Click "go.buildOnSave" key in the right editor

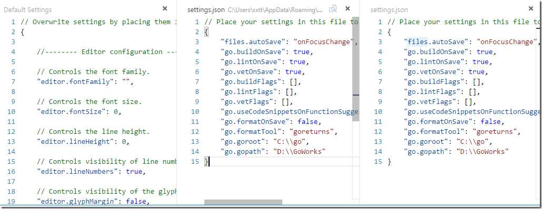[436, 52]
